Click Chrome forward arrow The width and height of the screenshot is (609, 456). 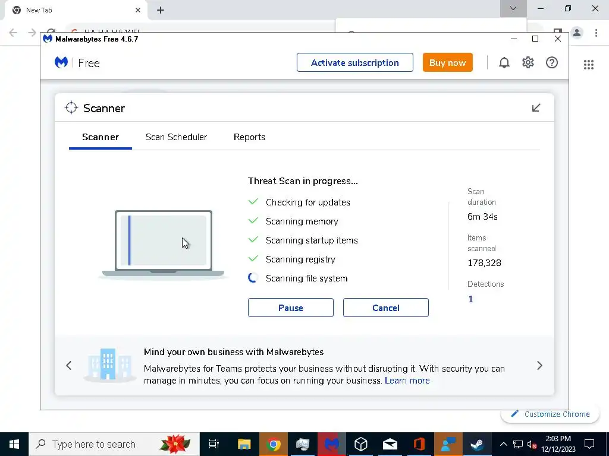pyautogui.click(x=32, y=33)
